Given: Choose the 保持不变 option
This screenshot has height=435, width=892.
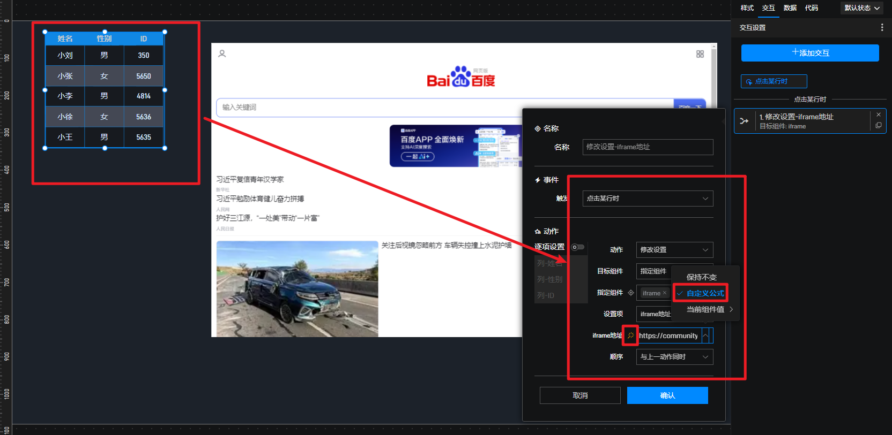Looking at the screenshot, I should click(x=701, y=277).
